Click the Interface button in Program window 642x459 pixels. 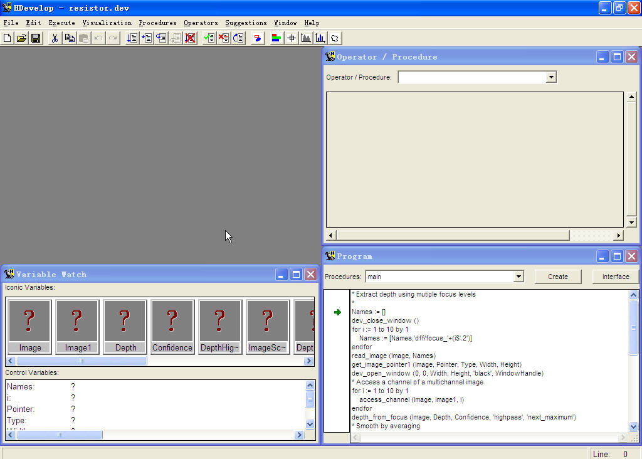(x=616, y=277)
